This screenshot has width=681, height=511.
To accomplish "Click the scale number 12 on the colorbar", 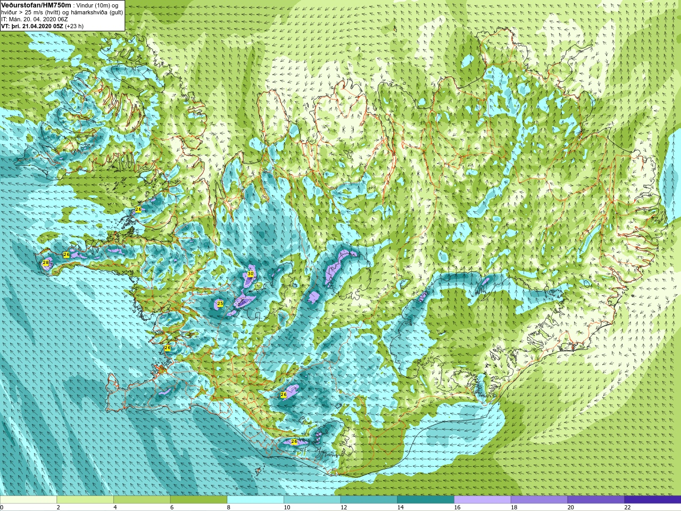I will point(344,507).
